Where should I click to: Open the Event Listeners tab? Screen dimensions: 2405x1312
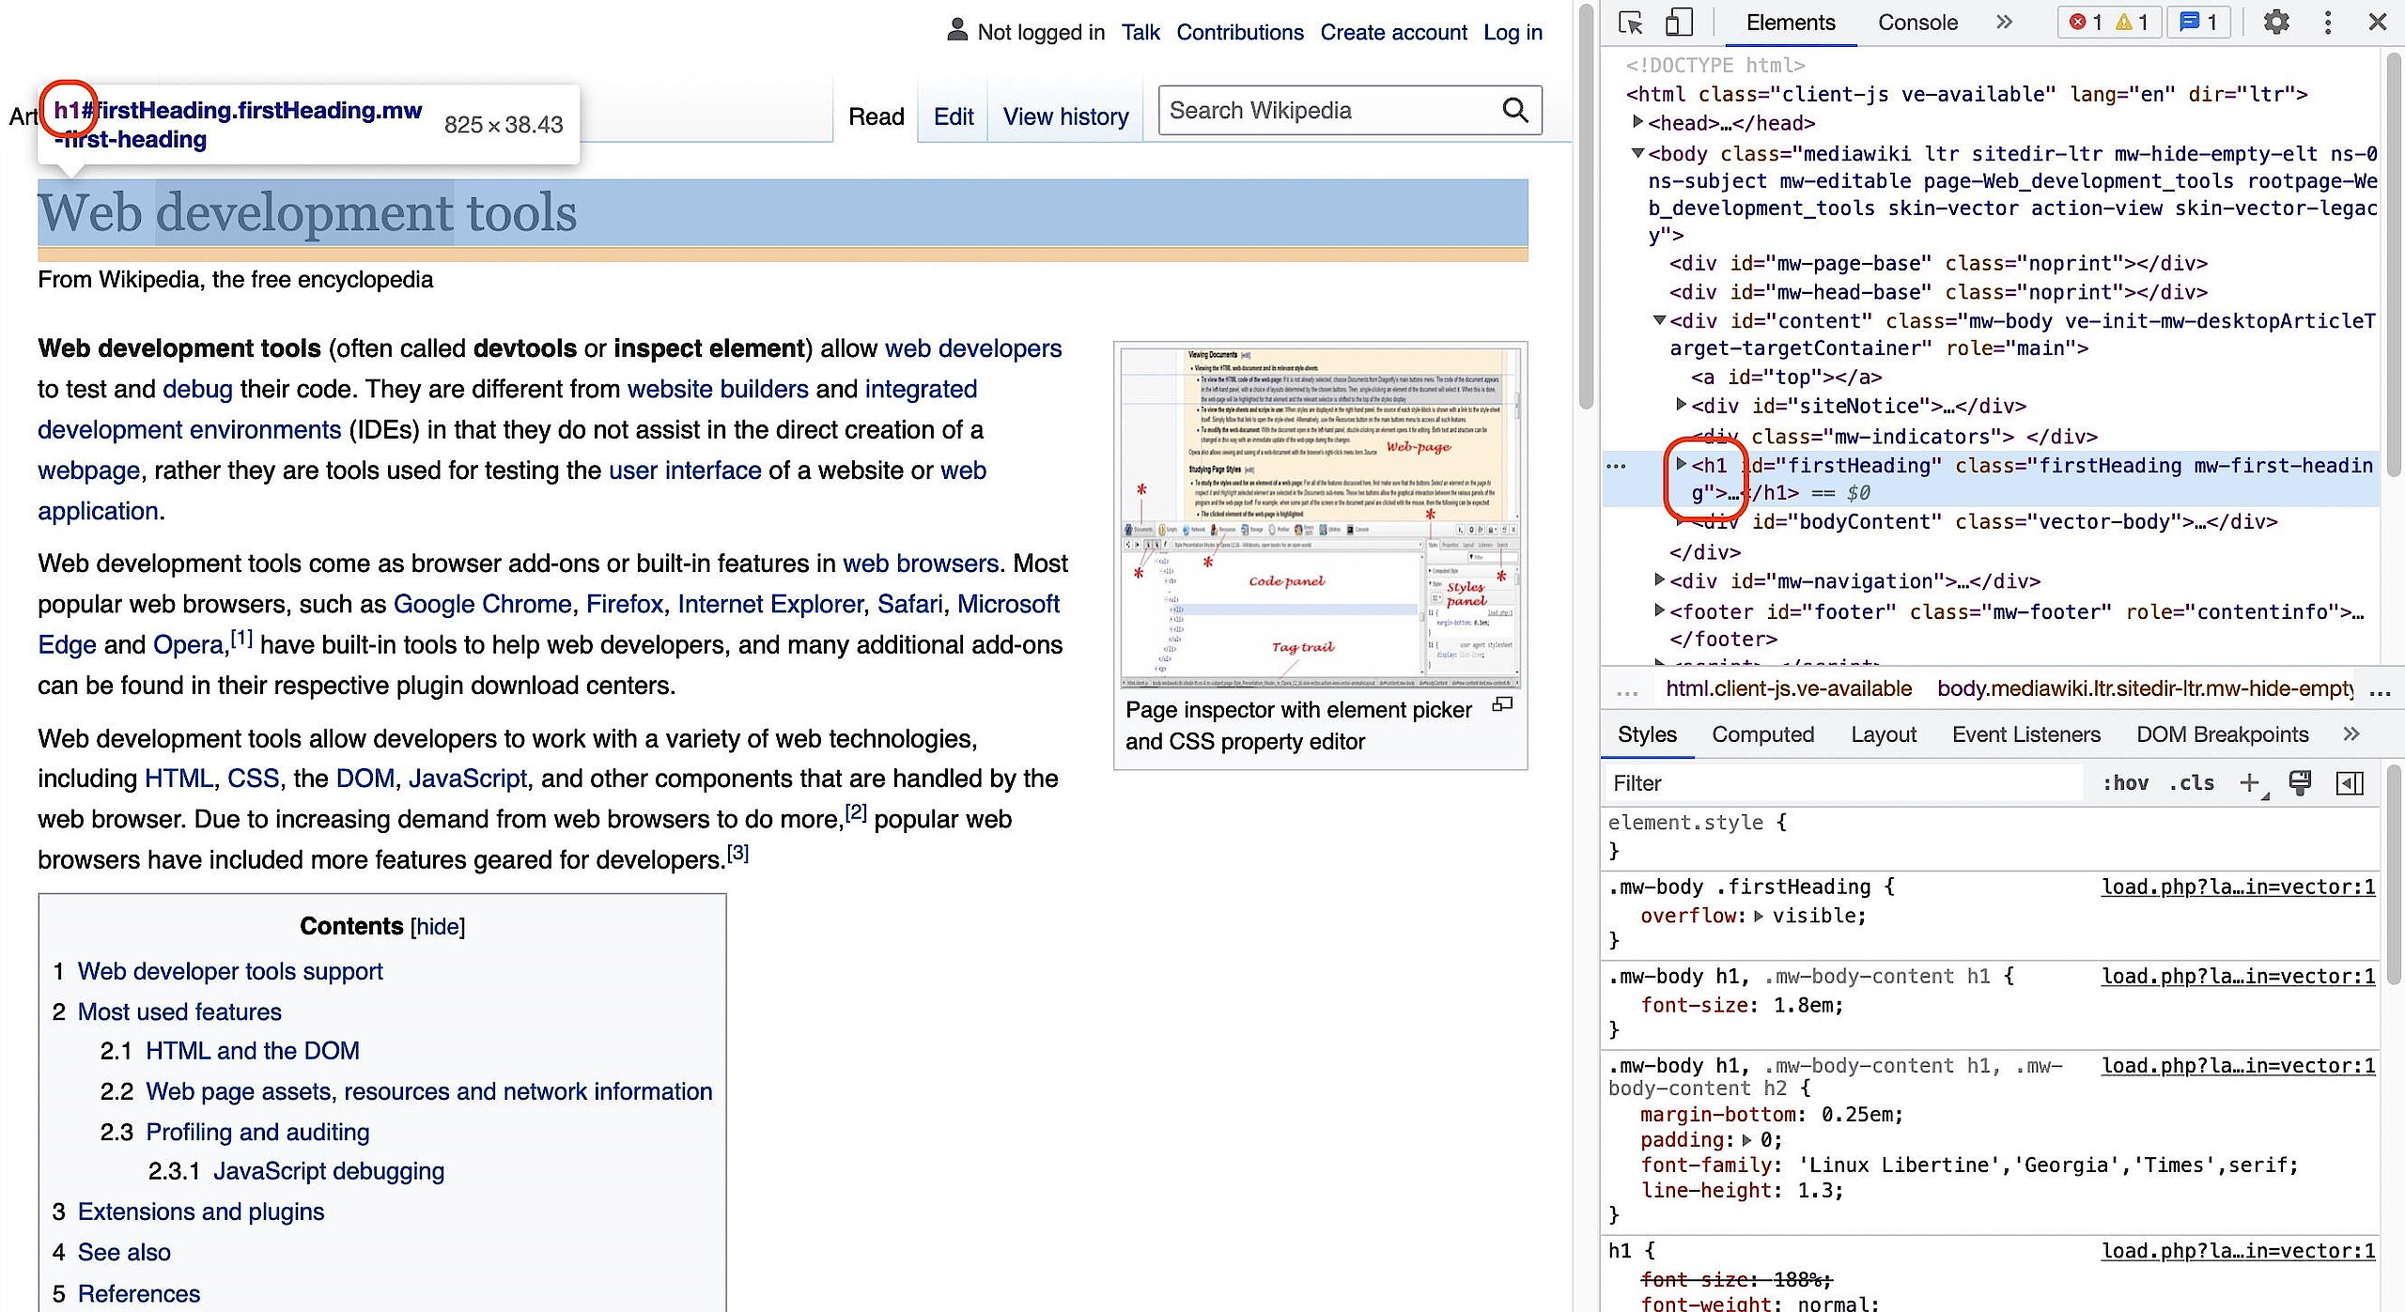[x=2025, y=734]
